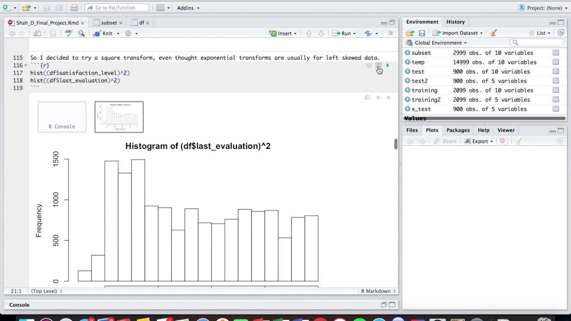This screenshot has width=571, height=321.
Task: Click Run All Chunks Above icon
Action: coord(378,66)
